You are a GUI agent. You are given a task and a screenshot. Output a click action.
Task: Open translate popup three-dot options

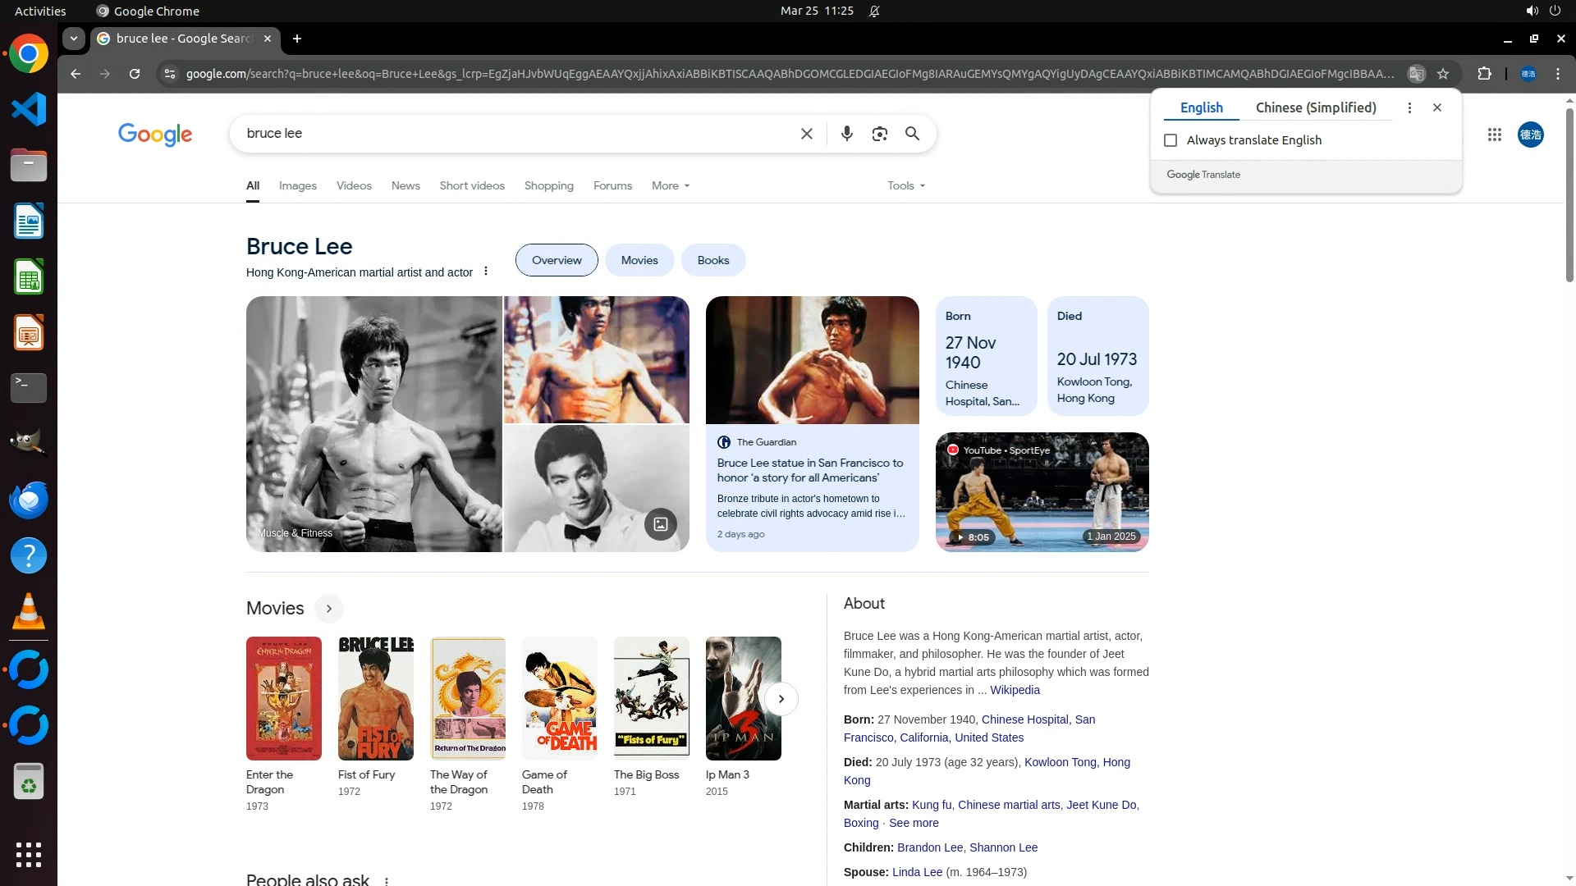pyautogui.click(x=1409, y=107)
